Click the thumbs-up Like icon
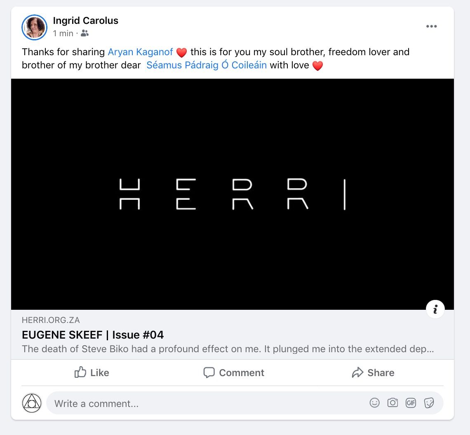This screenshot has height=435, width=470. (80, 372)
